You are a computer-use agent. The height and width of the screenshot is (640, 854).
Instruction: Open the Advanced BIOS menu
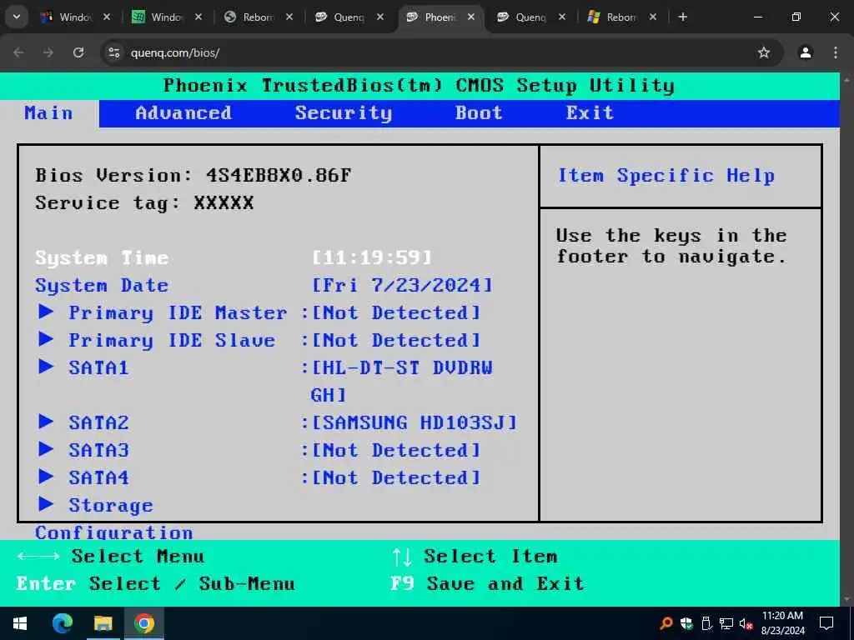(x=183, y=113)
